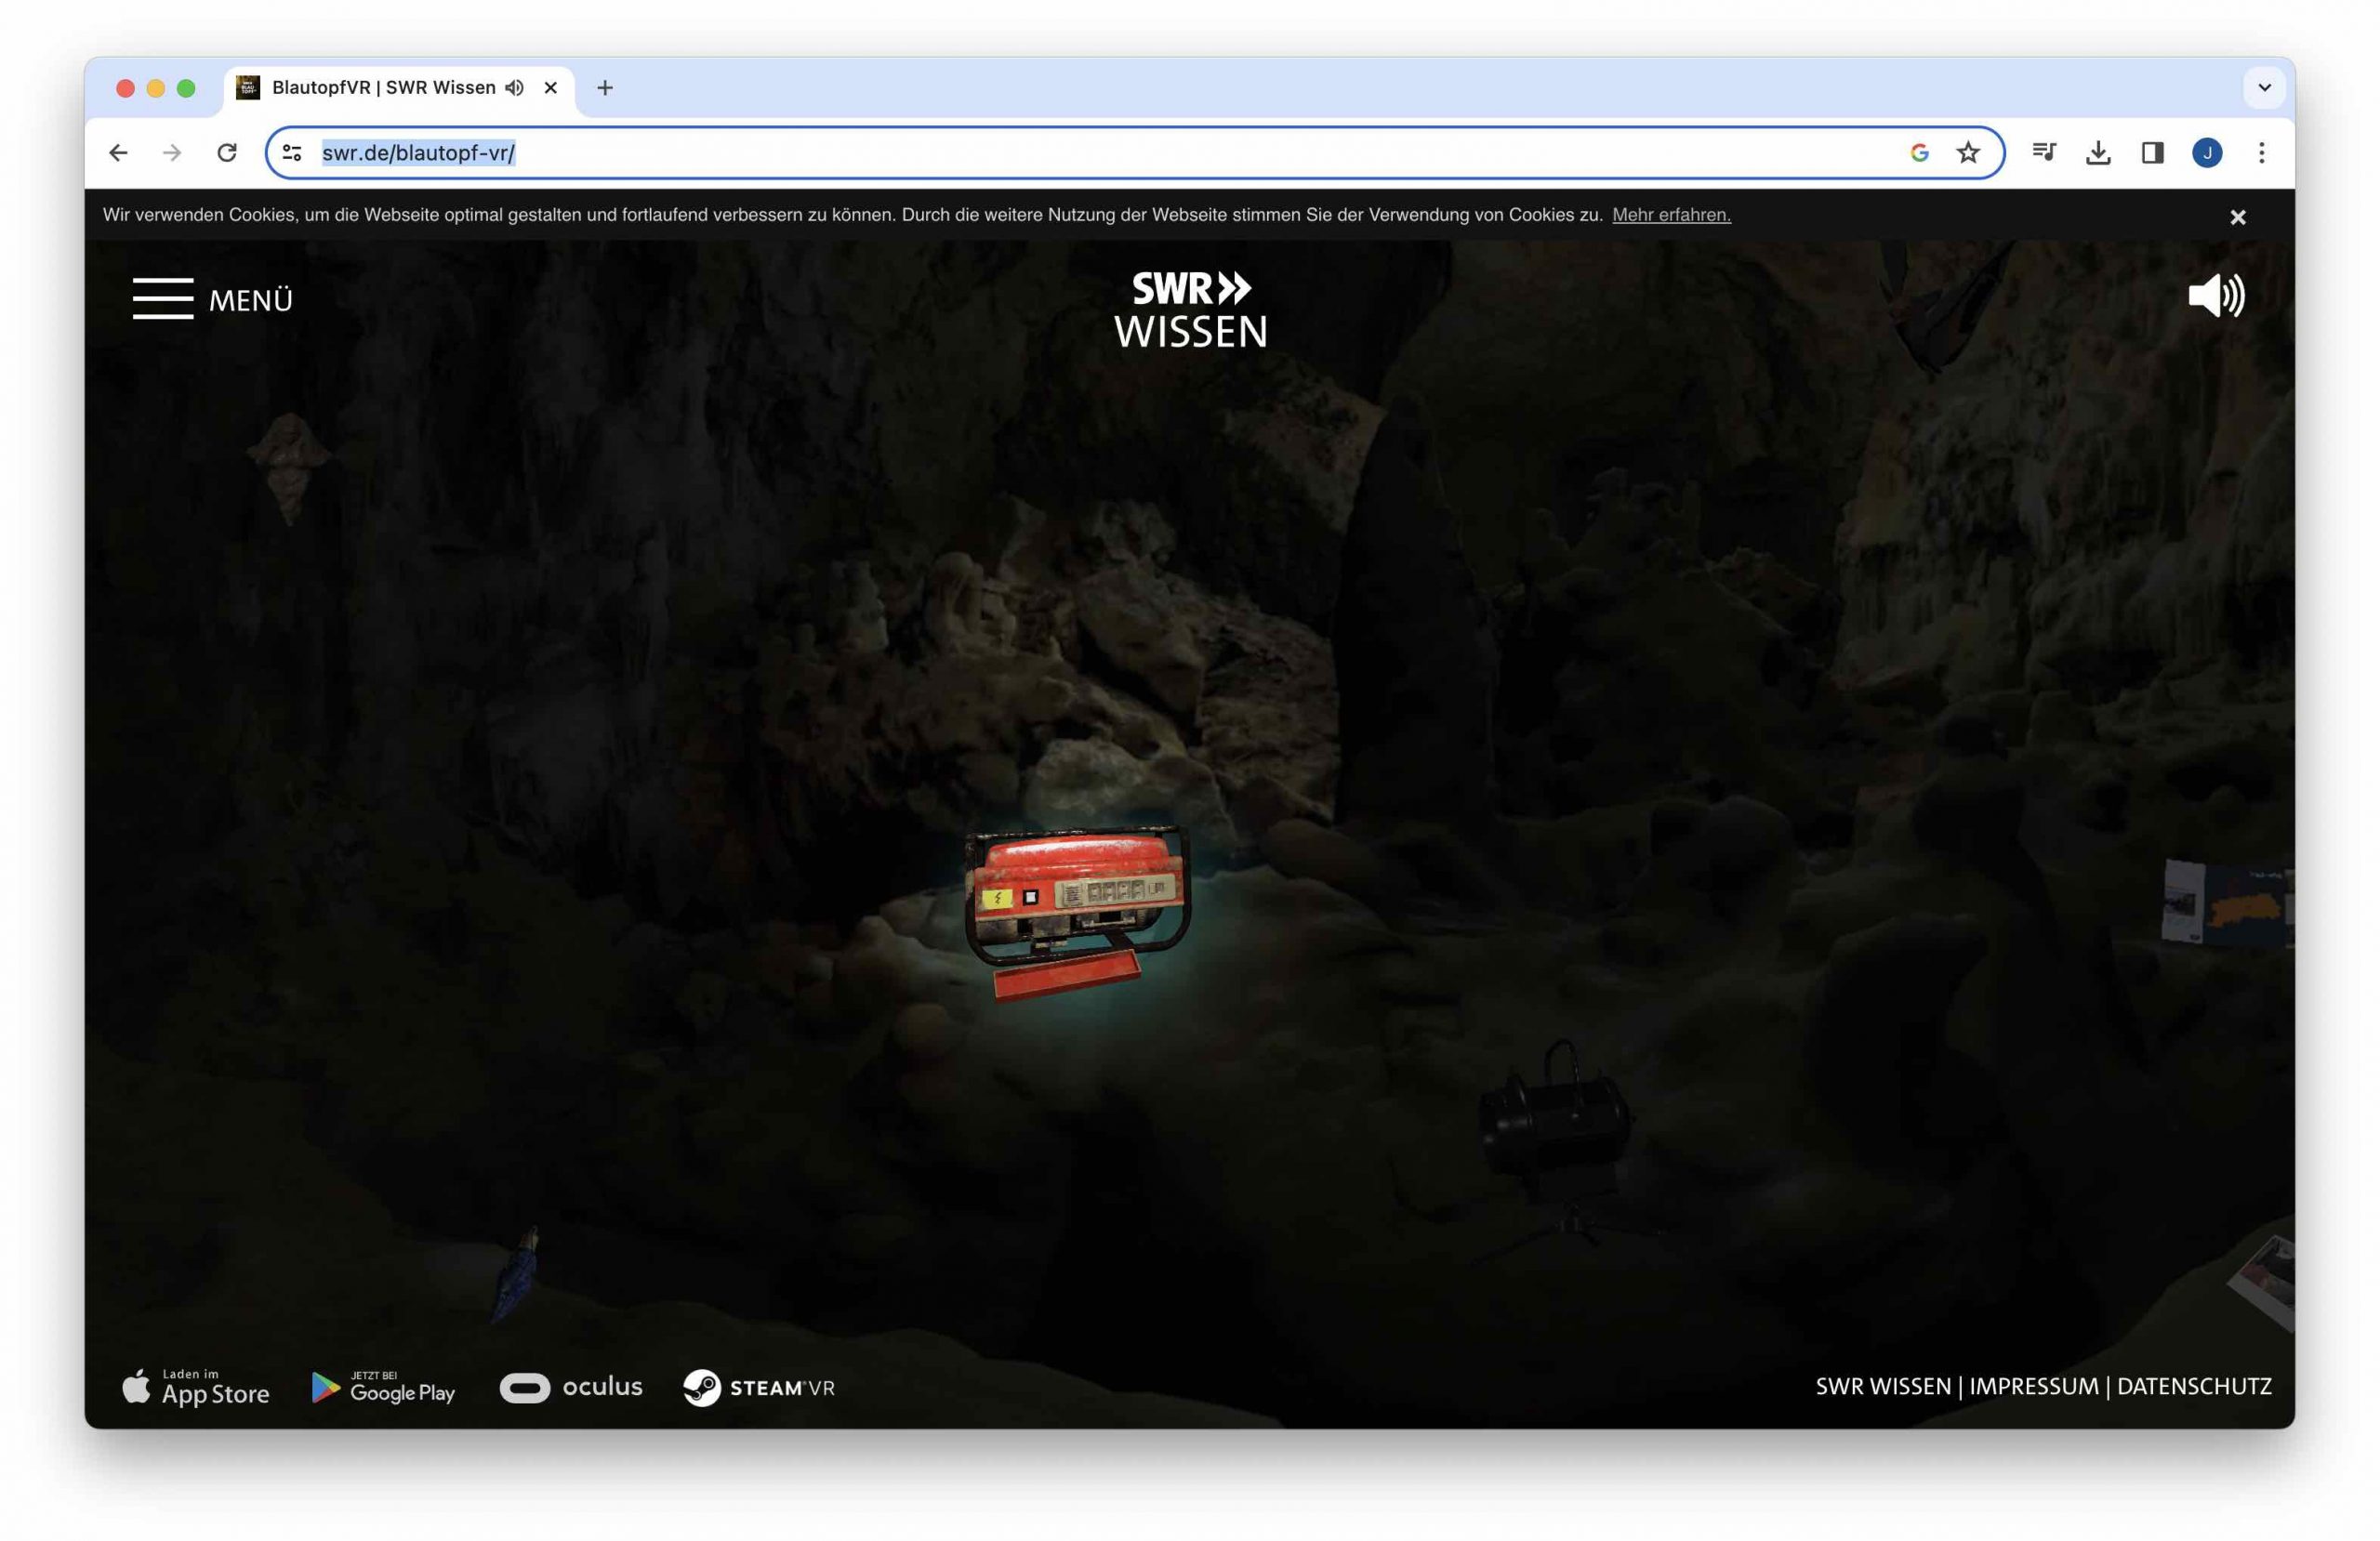Open the hamburger MENÜ icon
The width and height of the screenshot is (2380, 1541).
pos(162,298)
